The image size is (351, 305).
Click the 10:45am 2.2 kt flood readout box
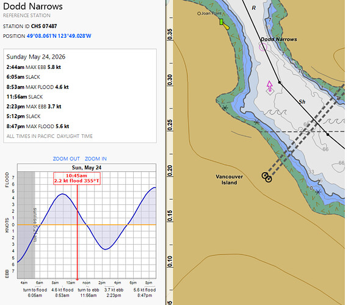[77, 178]
